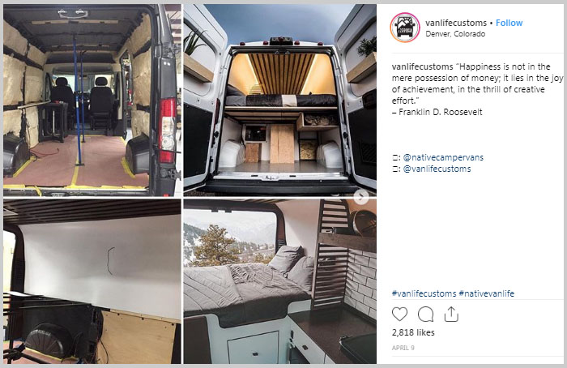Open the Denver, Colorado location link
The image size is (567, 368).
[x=455, y=34]
